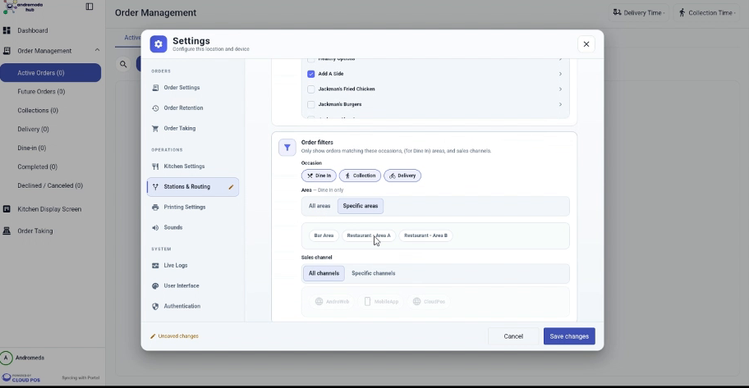749x388 pixels.
Task: Click the sidebar collapse icon
Action: point(90,7)
